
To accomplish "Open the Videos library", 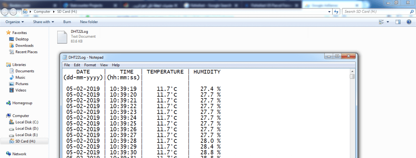I will 21,90.
